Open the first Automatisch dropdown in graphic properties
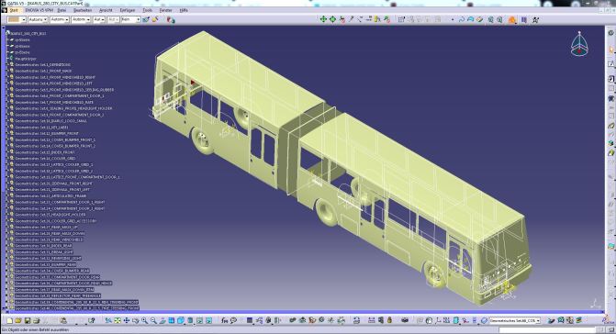The height and width of the screenshot is (334, 616). [38, 19]
